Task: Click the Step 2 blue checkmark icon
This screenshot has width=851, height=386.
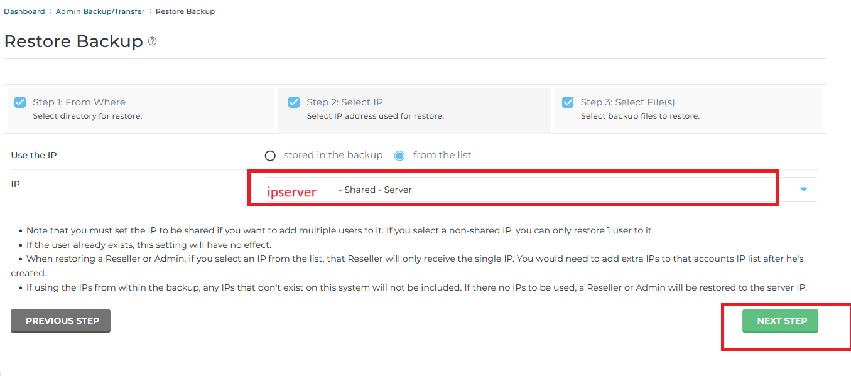Action: [294, 102]
